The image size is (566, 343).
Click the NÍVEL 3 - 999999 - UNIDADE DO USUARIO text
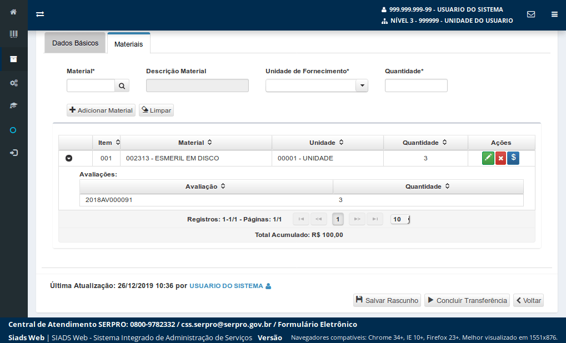(x=452, y=21)
